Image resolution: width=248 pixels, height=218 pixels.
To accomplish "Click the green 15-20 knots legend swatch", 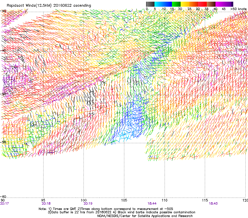I will click(176, 4).
